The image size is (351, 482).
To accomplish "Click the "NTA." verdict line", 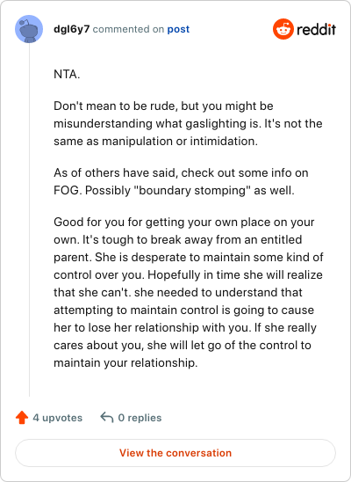I will pyautogui.click(x=67, y=74).
